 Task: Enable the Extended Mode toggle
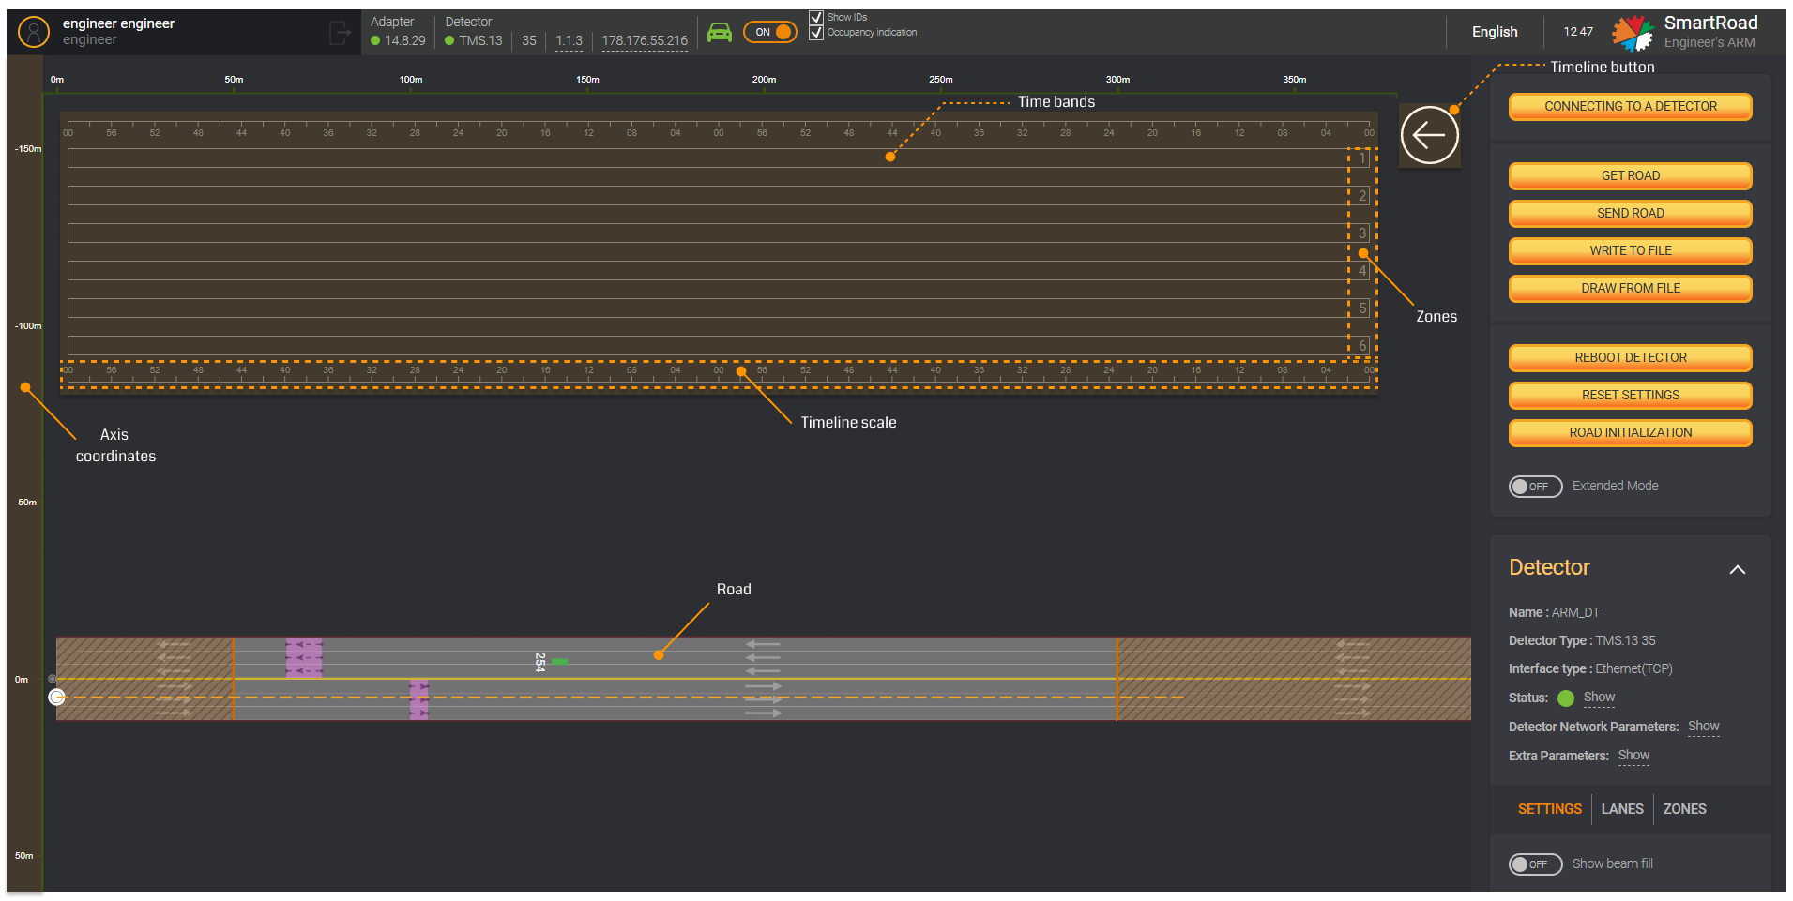1535,487
